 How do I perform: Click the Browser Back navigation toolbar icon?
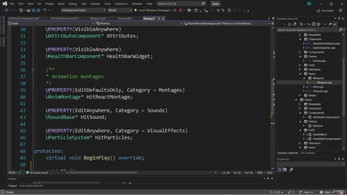pyautogui.click(x=7, y=10)
